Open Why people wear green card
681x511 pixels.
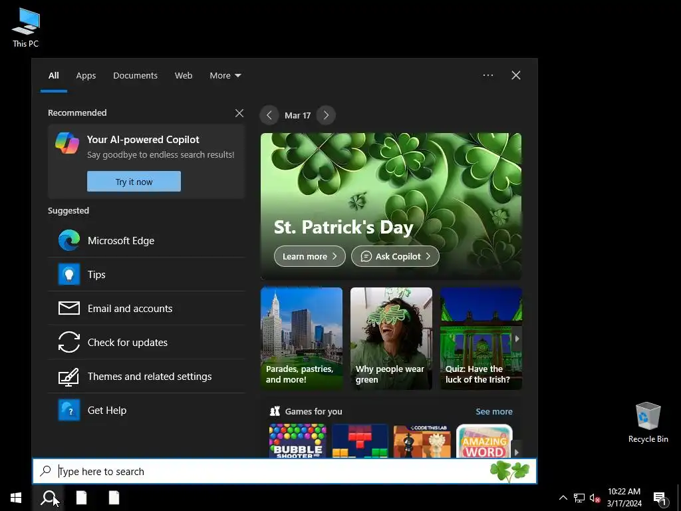391,338
